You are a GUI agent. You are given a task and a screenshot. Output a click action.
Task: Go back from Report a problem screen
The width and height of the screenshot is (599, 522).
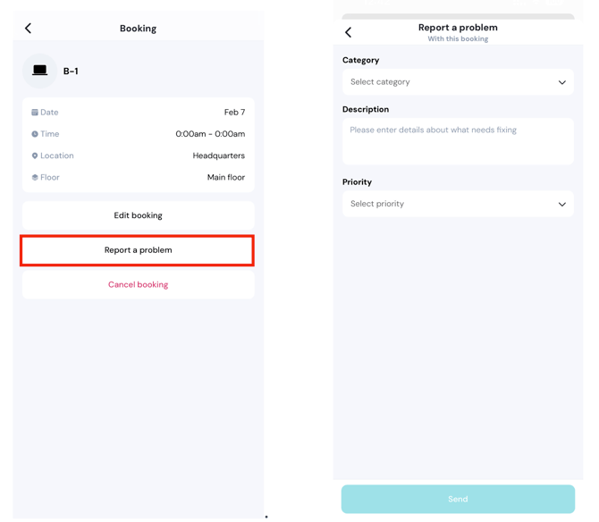click(349, 32)
